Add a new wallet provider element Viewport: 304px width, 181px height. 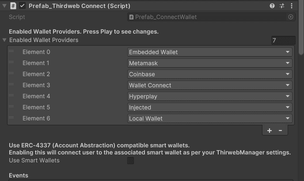[269, 131]
